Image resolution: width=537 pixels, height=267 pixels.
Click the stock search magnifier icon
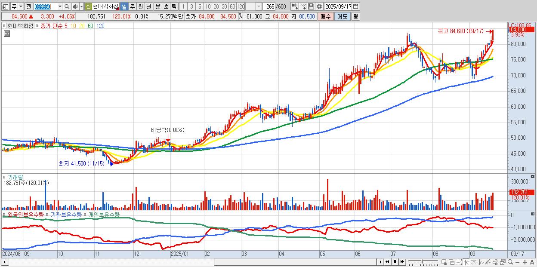(x=67, y=6)
